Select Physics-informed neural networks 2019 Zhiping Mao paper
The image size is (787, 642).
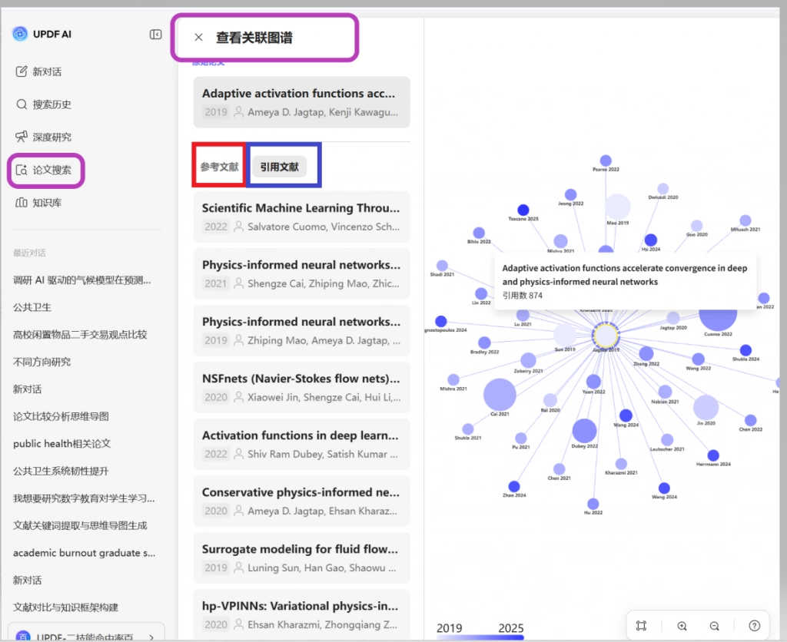point(301,330)
